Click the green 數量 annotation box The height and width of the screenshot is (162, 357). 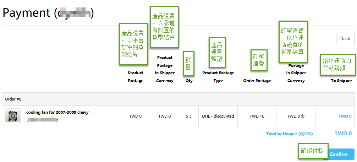[189, 64]
